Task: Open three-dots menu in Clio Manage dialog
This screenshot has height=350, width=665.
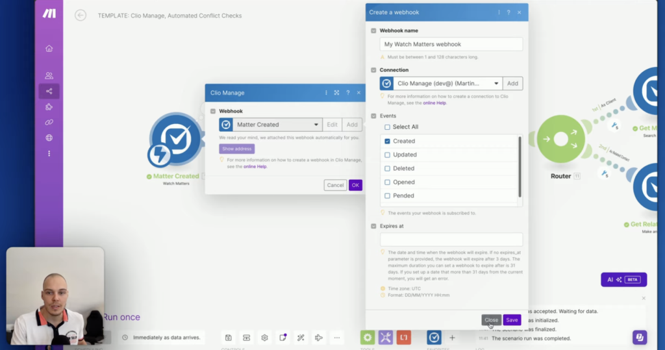Action: [x=326, y=92]
